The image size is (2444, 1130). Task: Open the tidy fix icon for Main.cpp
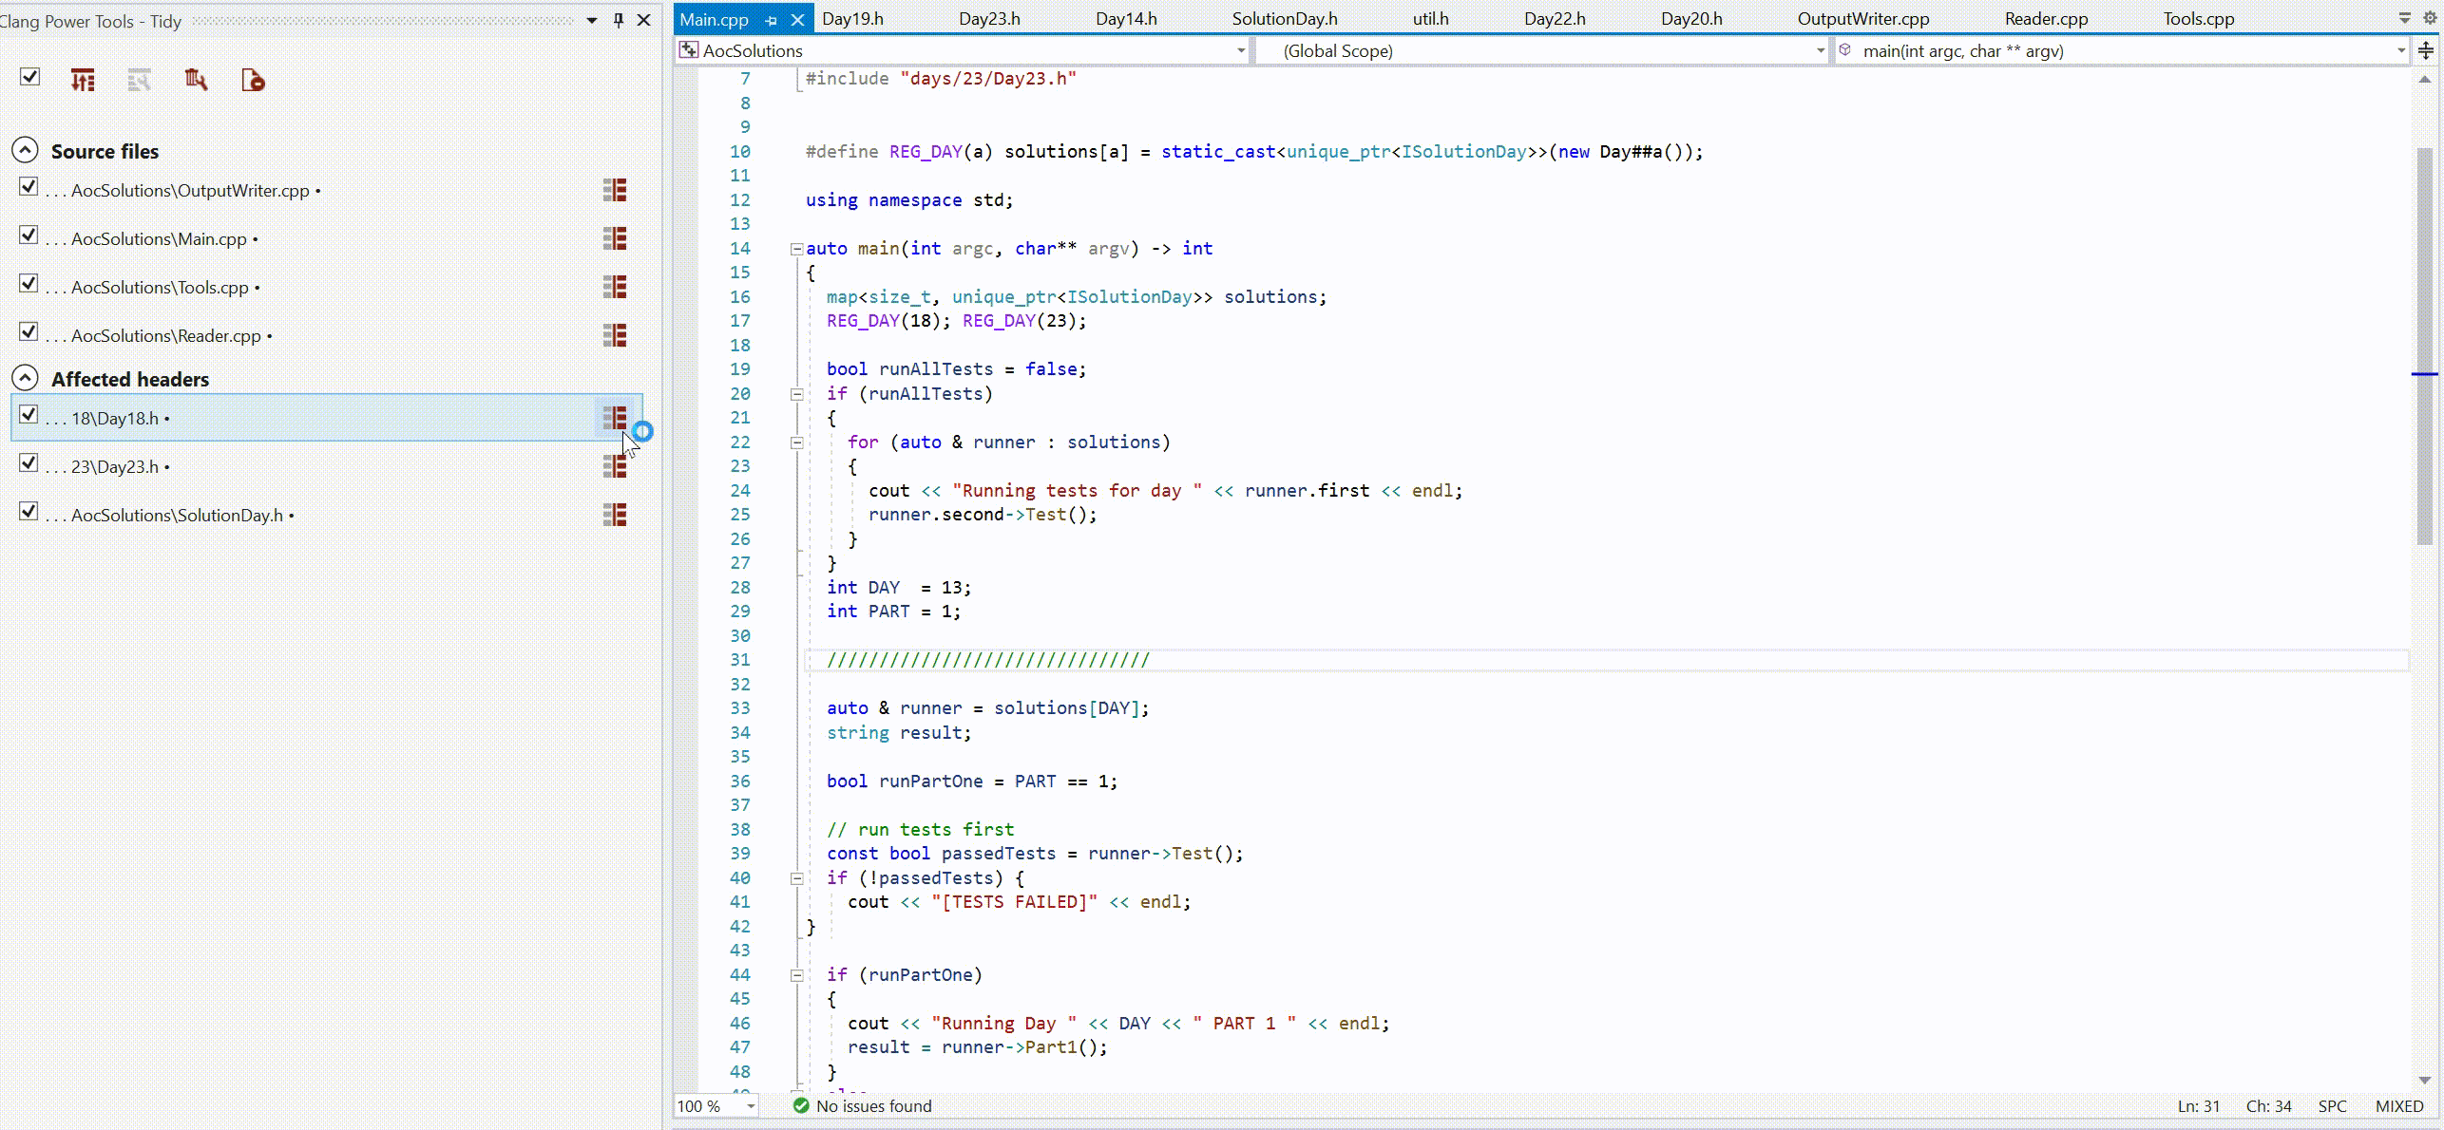pos(614,238)
